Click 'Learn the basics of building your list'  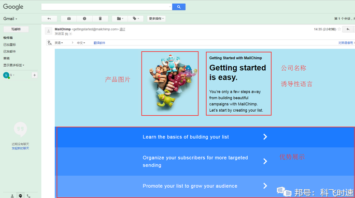click(186, 137)
